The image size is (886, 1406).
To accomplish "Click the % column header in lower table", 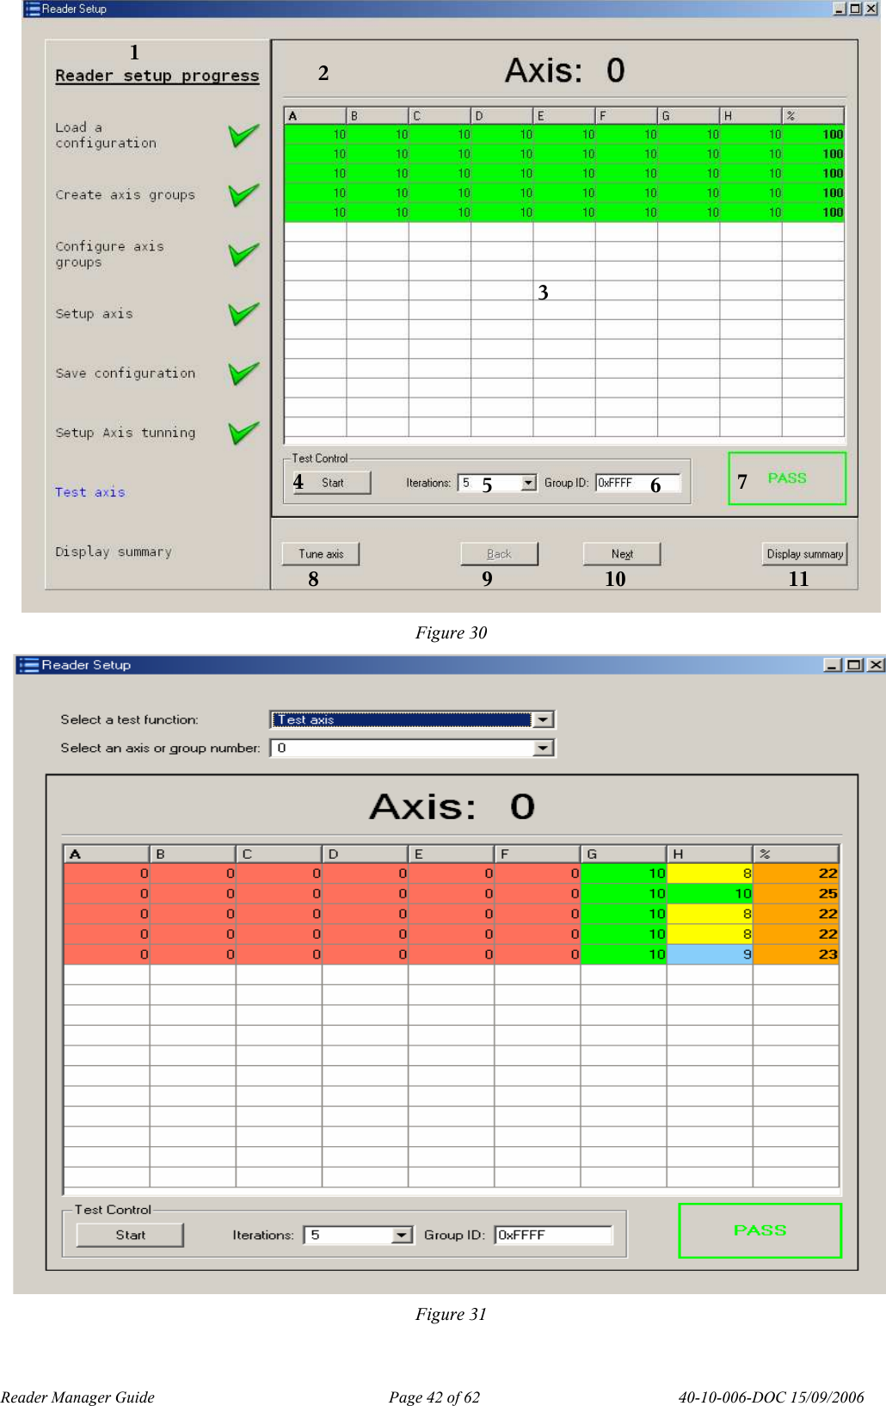I will click(796, 854).
